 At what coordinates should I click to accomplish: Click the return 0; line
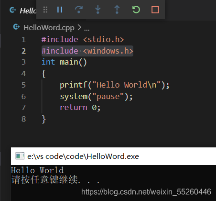(80, 108)
